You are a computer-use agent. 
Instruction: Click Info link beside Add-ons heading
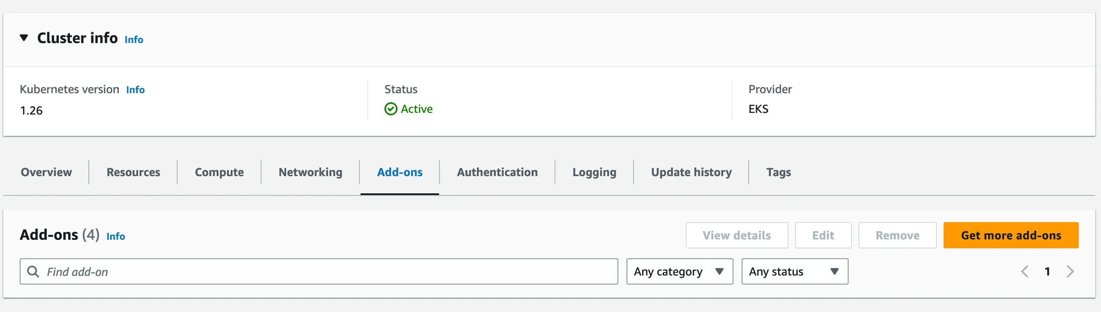[x=116, y=236]
